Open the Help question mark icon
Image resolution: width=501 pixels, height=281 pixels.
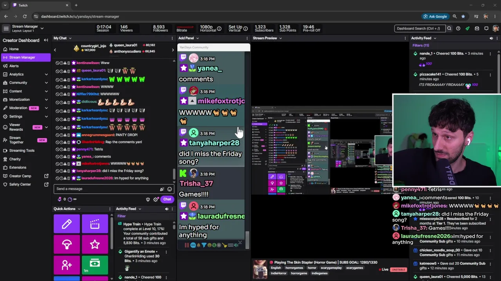coord(458,28)
